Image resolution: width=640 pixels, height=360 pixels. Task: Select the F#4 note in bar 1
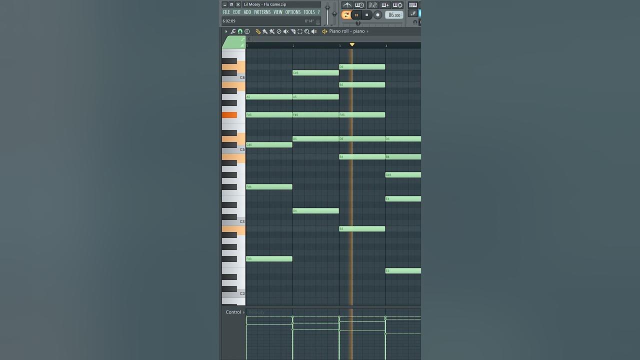point(269,187)
